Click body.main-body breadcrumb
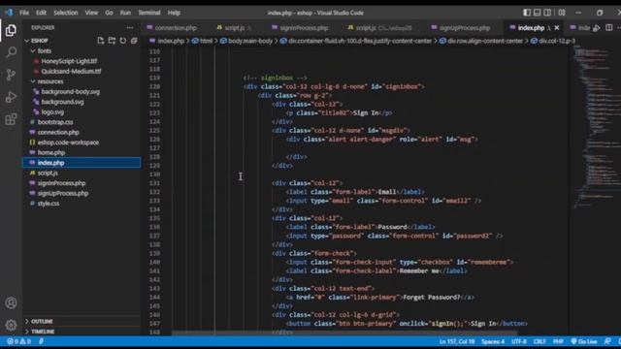621x349 pixels. click(250, 41)
